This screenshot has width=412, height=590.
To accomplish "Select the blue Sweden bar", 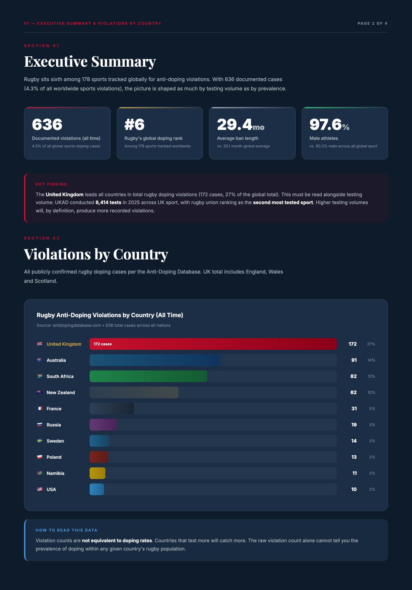I will tap(100, 441).
